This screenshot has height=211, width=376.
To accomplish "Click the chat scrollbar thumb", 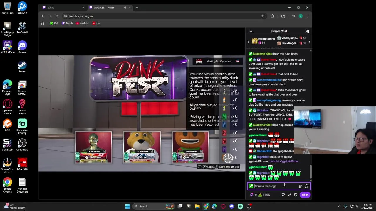I will point(310,171).
